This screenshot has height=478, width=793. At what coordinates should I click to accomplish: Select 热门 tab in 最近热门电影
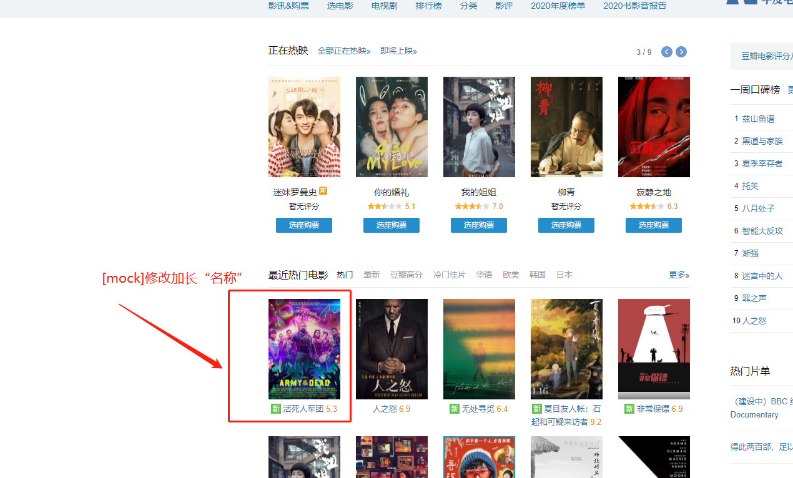345,275
